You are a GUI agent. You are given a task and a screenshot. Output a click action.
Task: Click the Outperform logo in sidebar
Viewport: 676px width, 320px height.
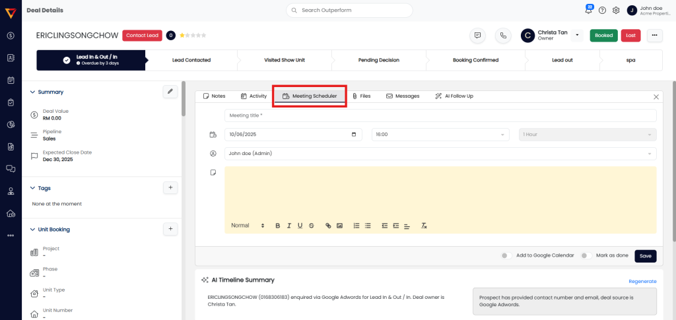point(11,13)
